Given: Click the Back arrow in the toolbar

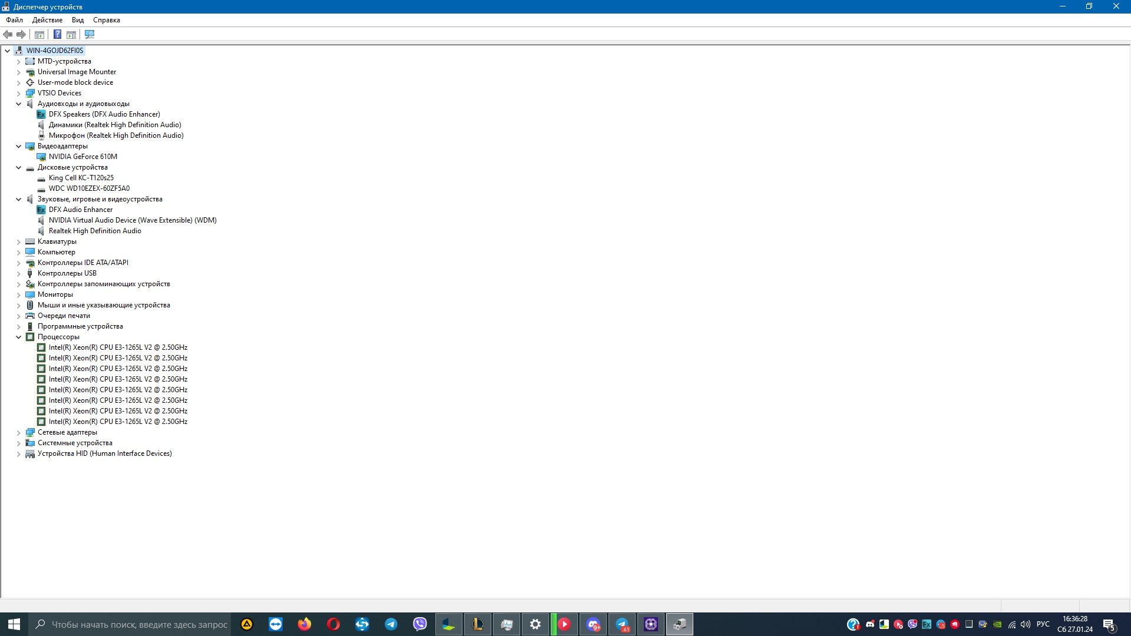Looking at the screenshot, I should point(8,35).
